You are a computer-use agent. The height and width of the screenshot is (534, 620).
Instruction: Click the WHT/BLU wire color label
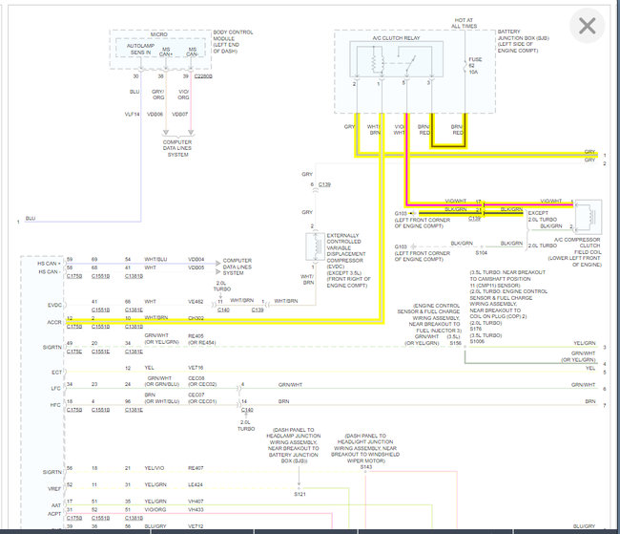[155, 260]
